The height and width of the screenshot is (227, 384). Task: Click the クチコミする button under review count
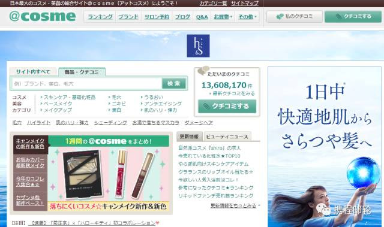(227, 106)
